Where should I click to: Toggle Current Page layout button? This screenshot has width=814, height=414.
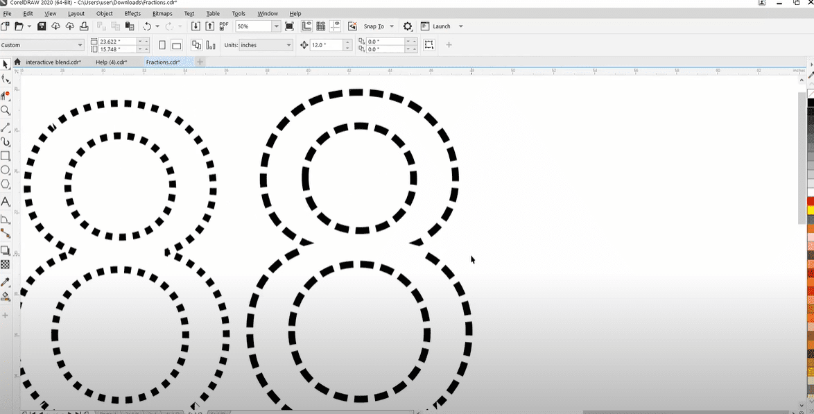pos(211,45)
